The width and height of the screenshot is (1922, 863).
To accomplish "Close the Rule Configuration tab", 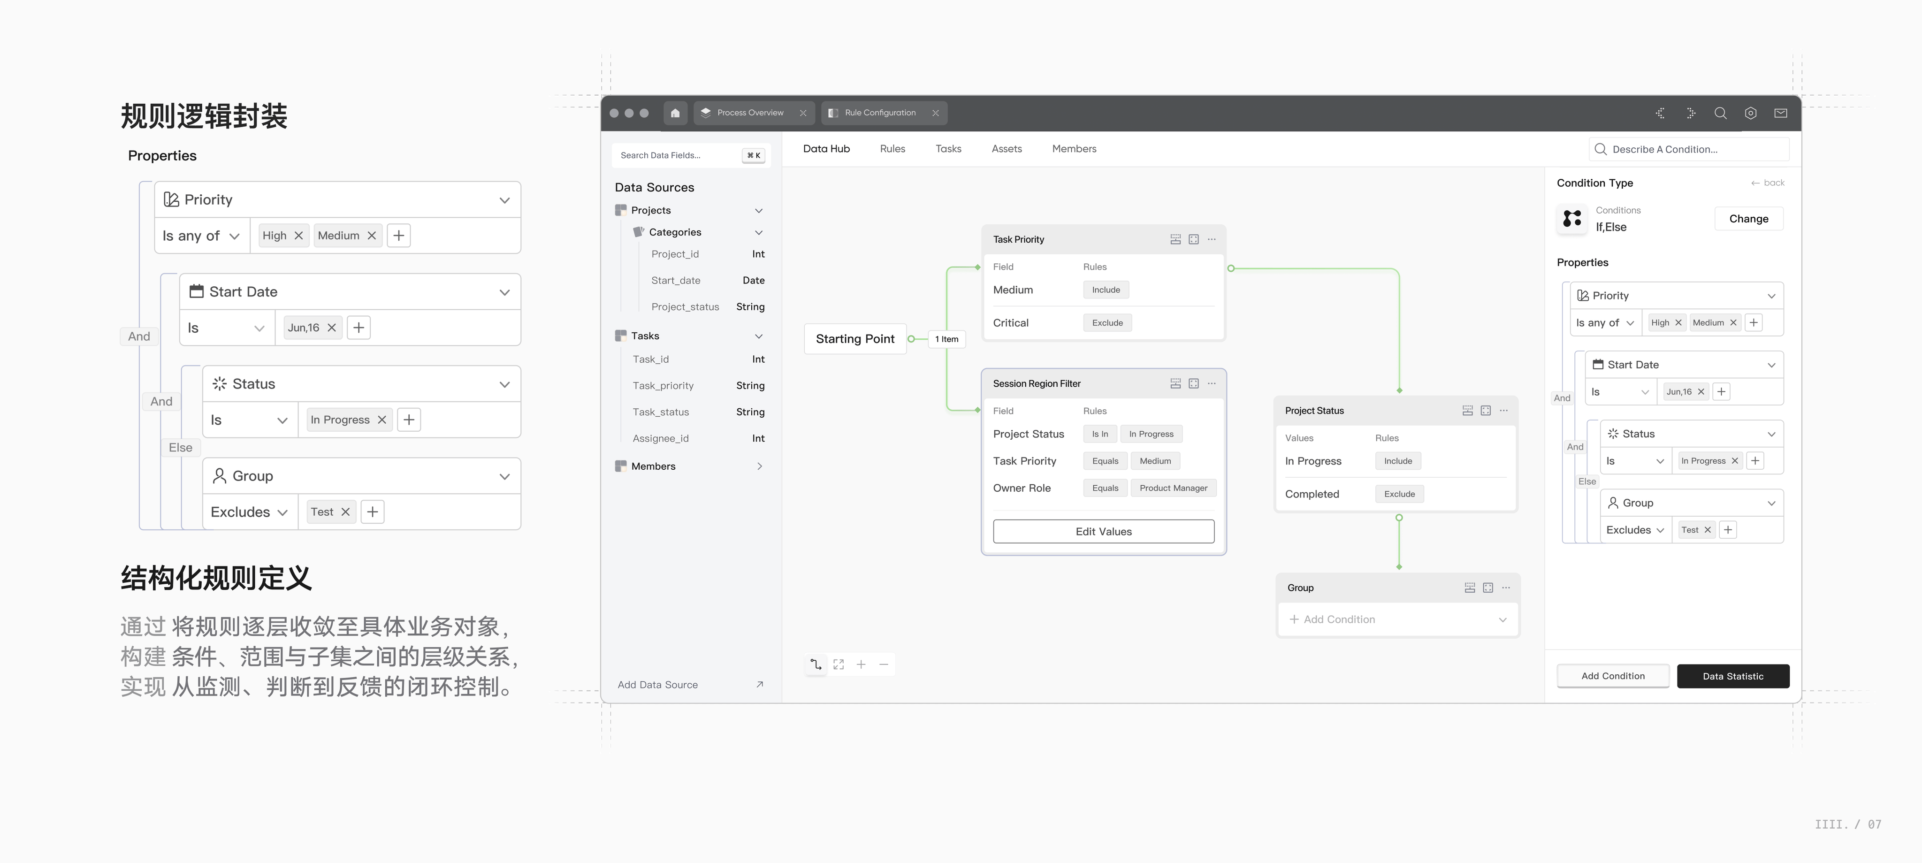I will 935,114.
